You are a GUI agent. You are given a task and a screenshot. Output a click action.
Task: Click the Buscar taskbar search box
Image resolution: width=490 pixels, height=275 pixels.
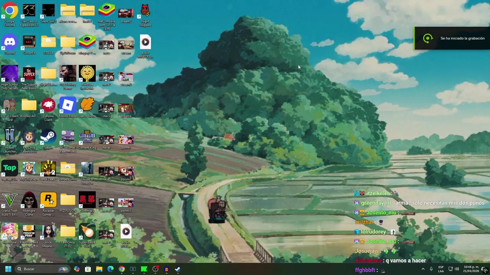[x=43, y=269]
